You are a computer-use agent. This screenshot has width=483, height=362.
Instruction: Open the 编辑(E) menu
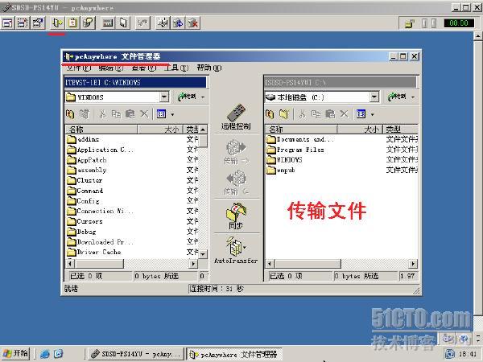111,68
